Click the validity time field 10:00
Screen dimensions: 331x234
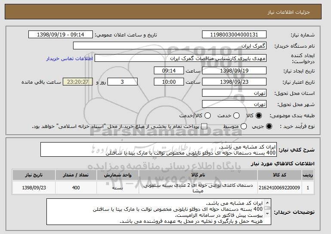point(169,82)
